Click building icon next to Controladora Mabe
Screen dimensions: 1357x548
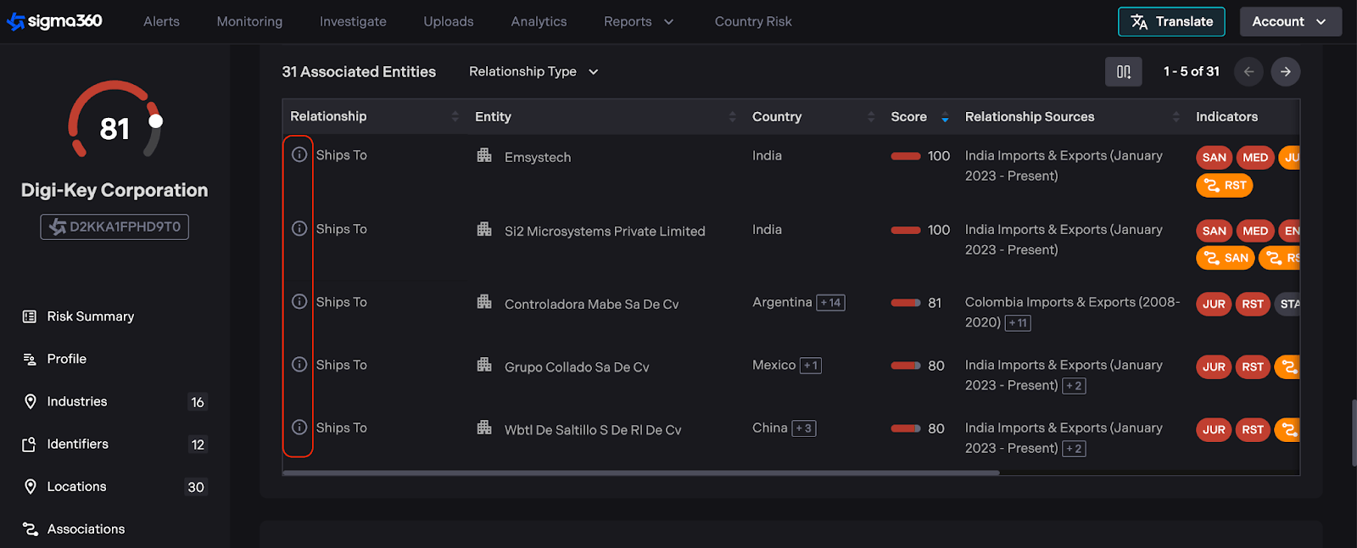(484, 302)
